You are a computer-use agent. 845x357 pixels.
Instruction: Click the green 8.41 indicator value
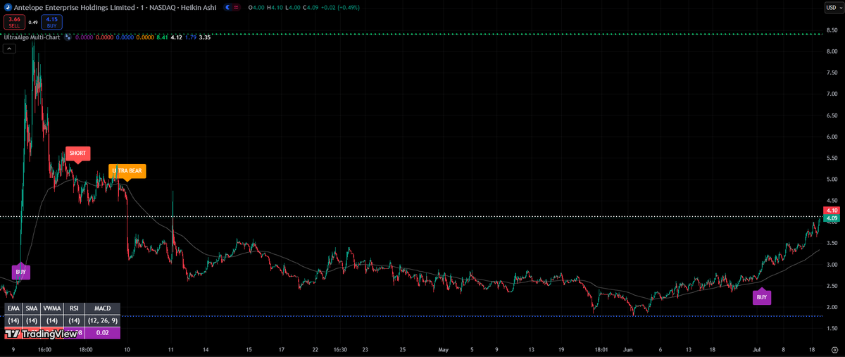[162, 37]
